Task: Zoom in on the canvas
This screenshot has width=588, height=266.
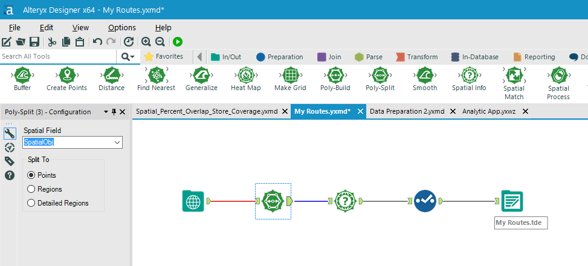Action: click(x=146, y=42)
